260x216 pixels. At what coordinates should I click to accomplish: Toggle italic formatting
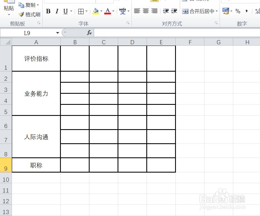[x=57, y=11]
